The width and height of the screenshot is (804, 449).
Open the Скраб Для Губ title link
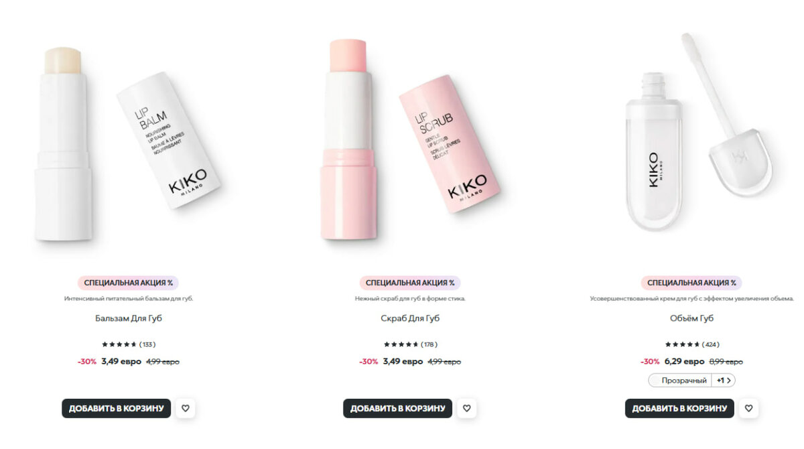point(410,318)
